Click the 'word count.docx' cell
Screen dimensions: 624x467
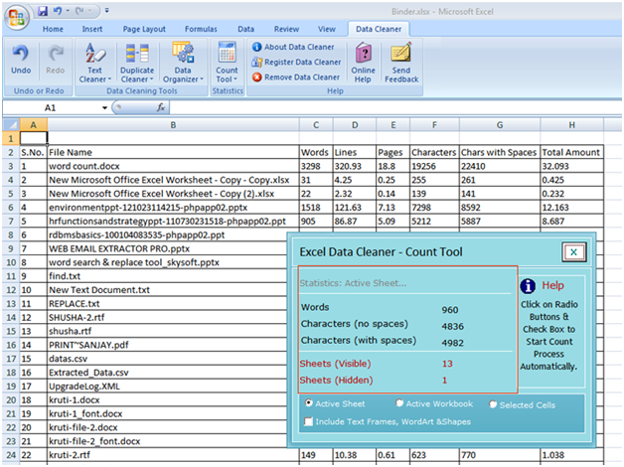(x=173, y=166)
